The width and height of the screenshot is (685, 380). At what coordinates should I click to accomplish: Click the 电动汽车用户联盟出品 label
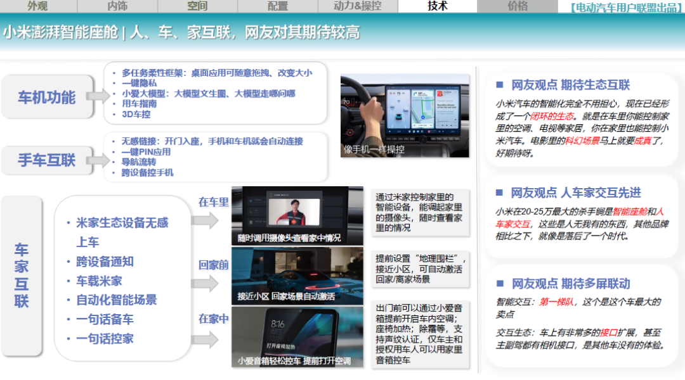point(626,8)
